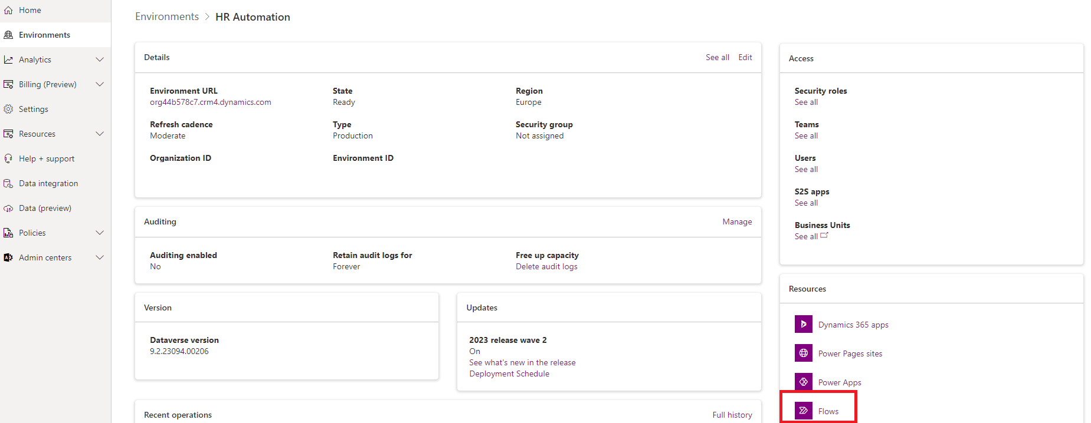Expand the Resources sidebar chevron

click(100, 134)
